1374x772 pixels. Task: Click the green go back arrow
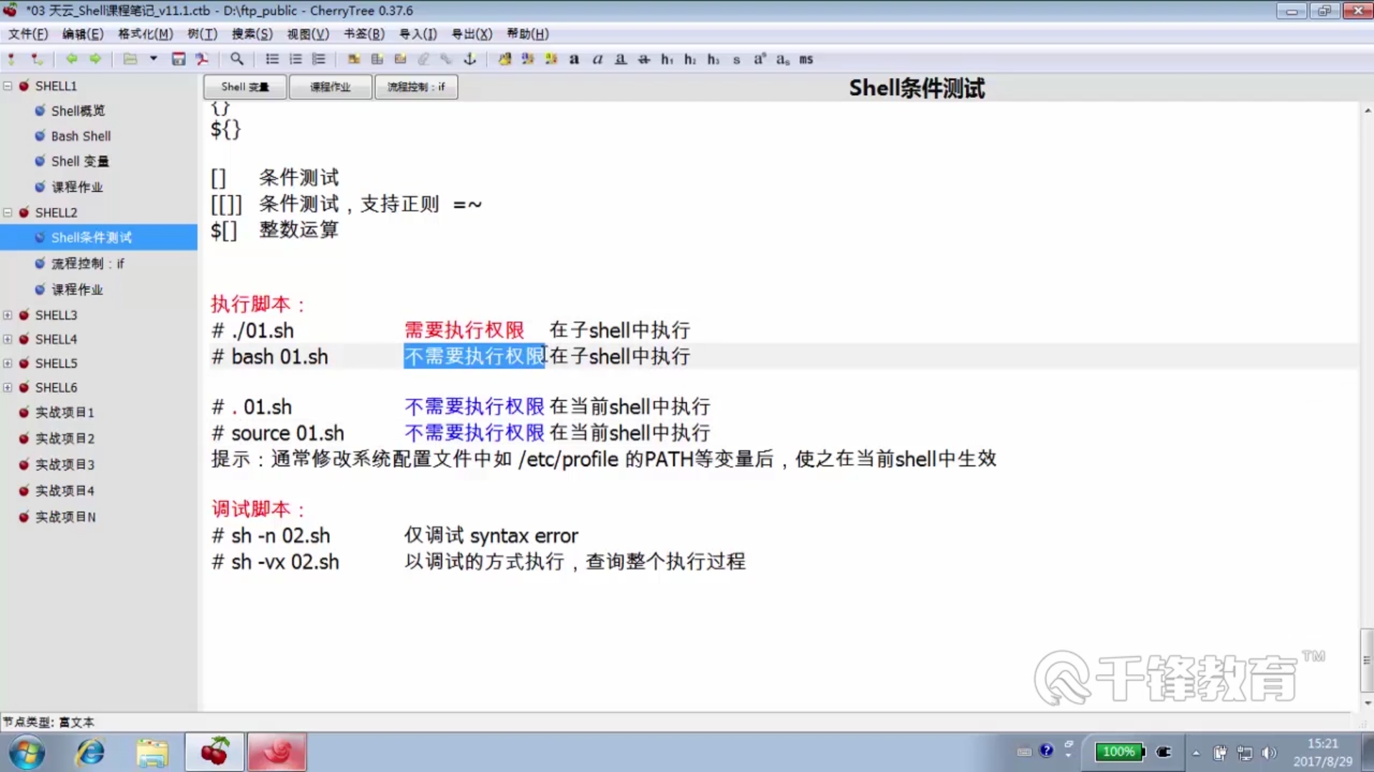[71, 59]
